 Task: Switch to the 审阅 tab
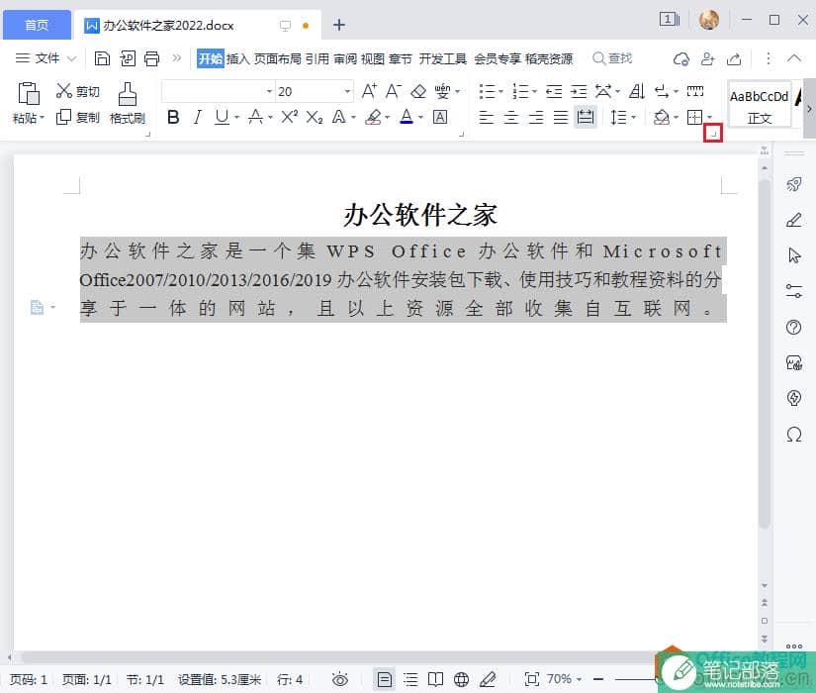345,58
